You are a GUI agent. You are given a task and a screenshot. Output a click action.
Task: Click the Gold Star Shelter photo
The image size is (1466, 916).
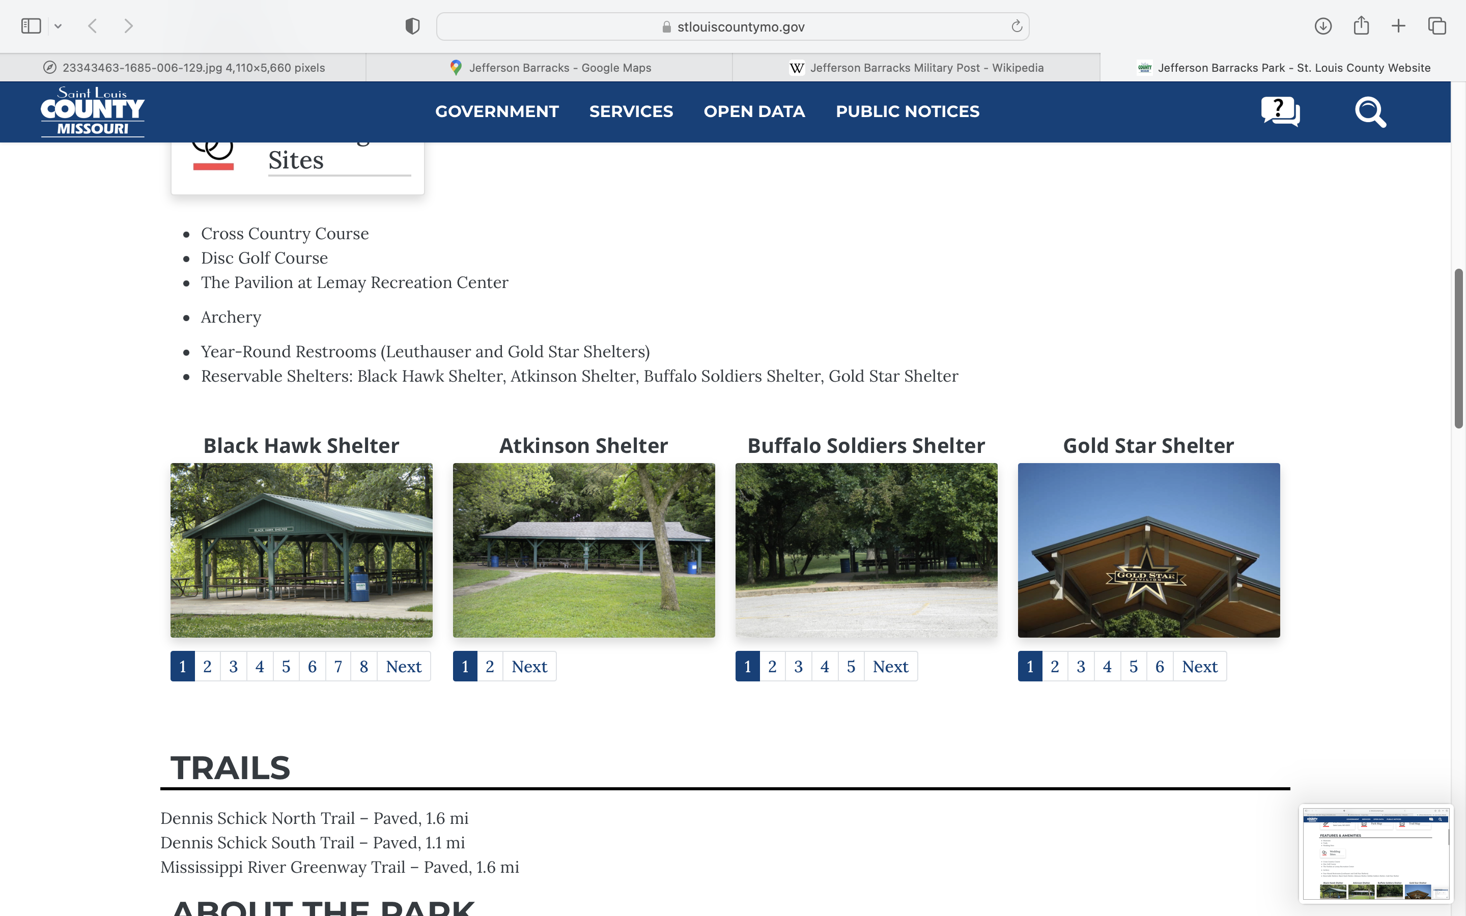pyautogui.click(x=1148, y=550)
